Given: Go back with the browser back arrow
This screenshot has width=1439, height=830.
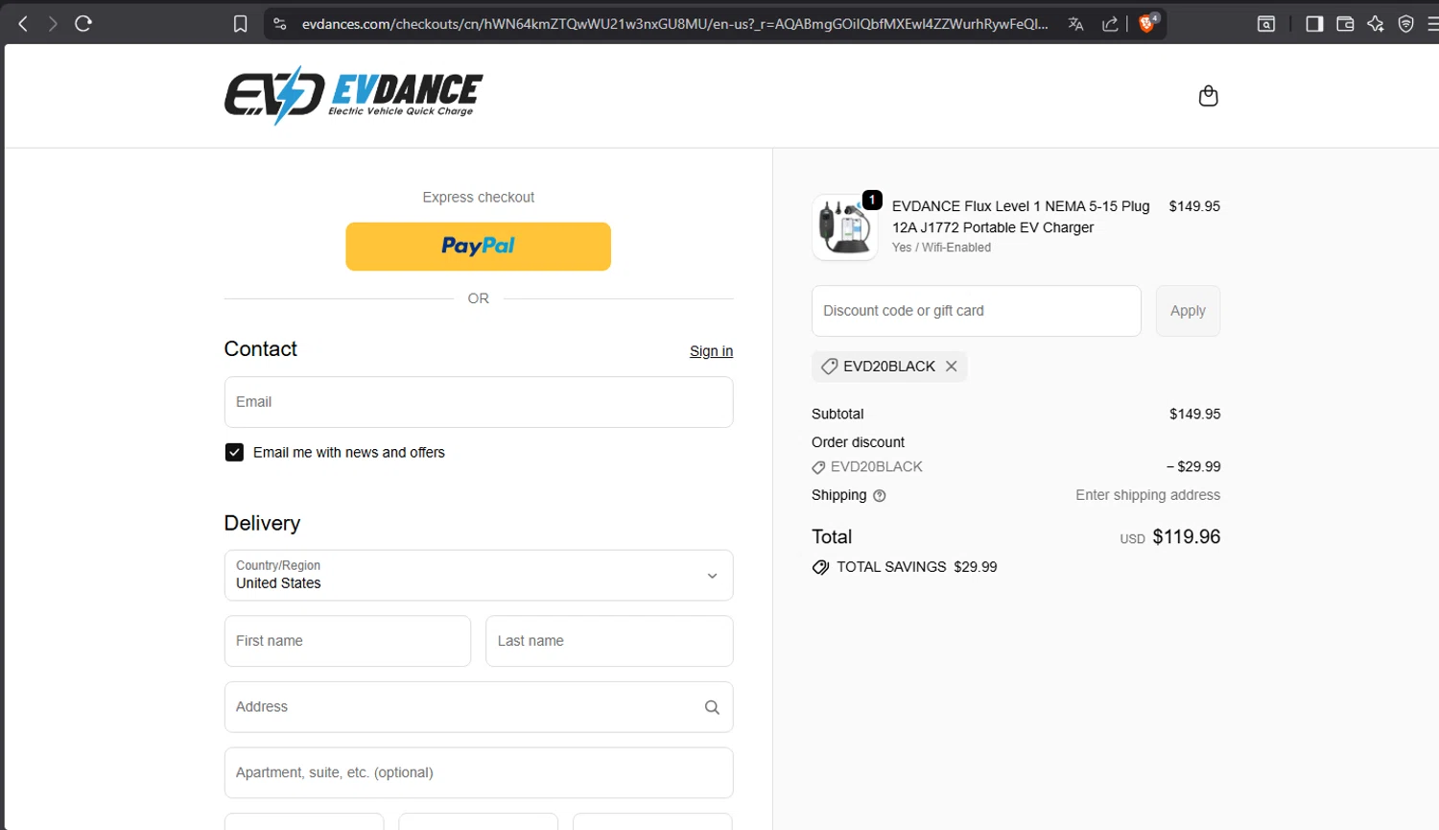Looking at the screenshot, I should 23,24.
